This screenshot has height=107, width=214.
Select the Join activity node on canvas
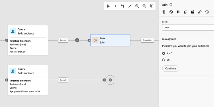(x=110, y=40)
